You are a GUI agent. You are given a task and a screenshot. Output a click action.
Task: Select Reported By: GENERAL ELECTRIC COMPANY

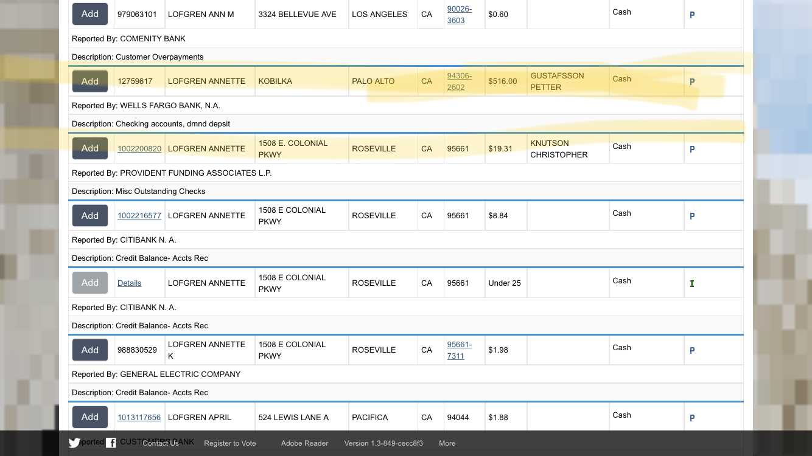click(156, 374)
